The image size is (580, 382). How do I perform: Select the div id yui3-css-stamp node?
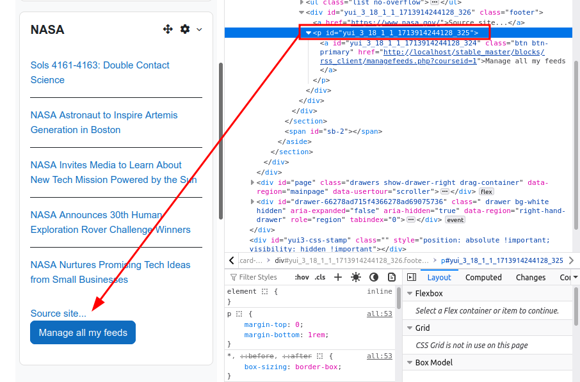click(x=399, y=244)
